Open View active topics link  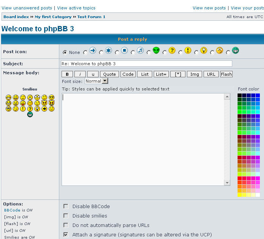(76, 8)
